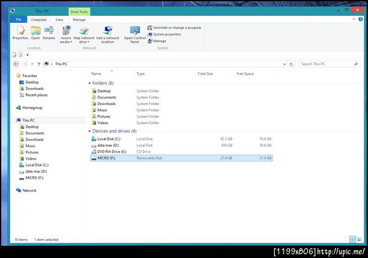Switch to Large icons view

click(x=359, y=239)
